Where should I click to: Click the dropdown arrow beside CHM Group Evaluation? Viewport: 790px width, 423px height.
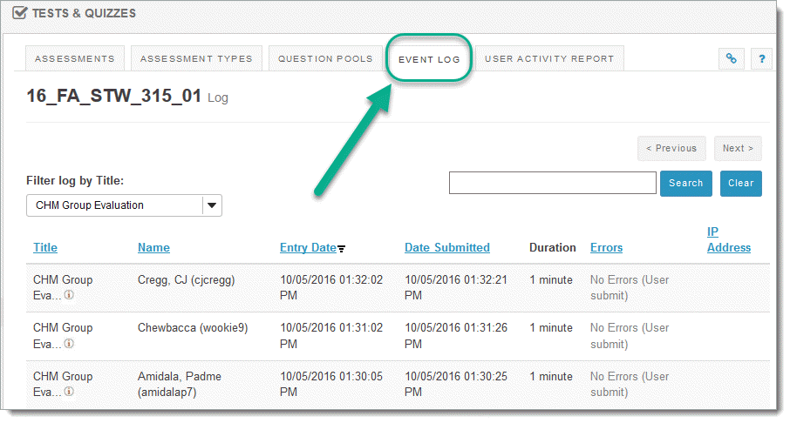point(212,205)
